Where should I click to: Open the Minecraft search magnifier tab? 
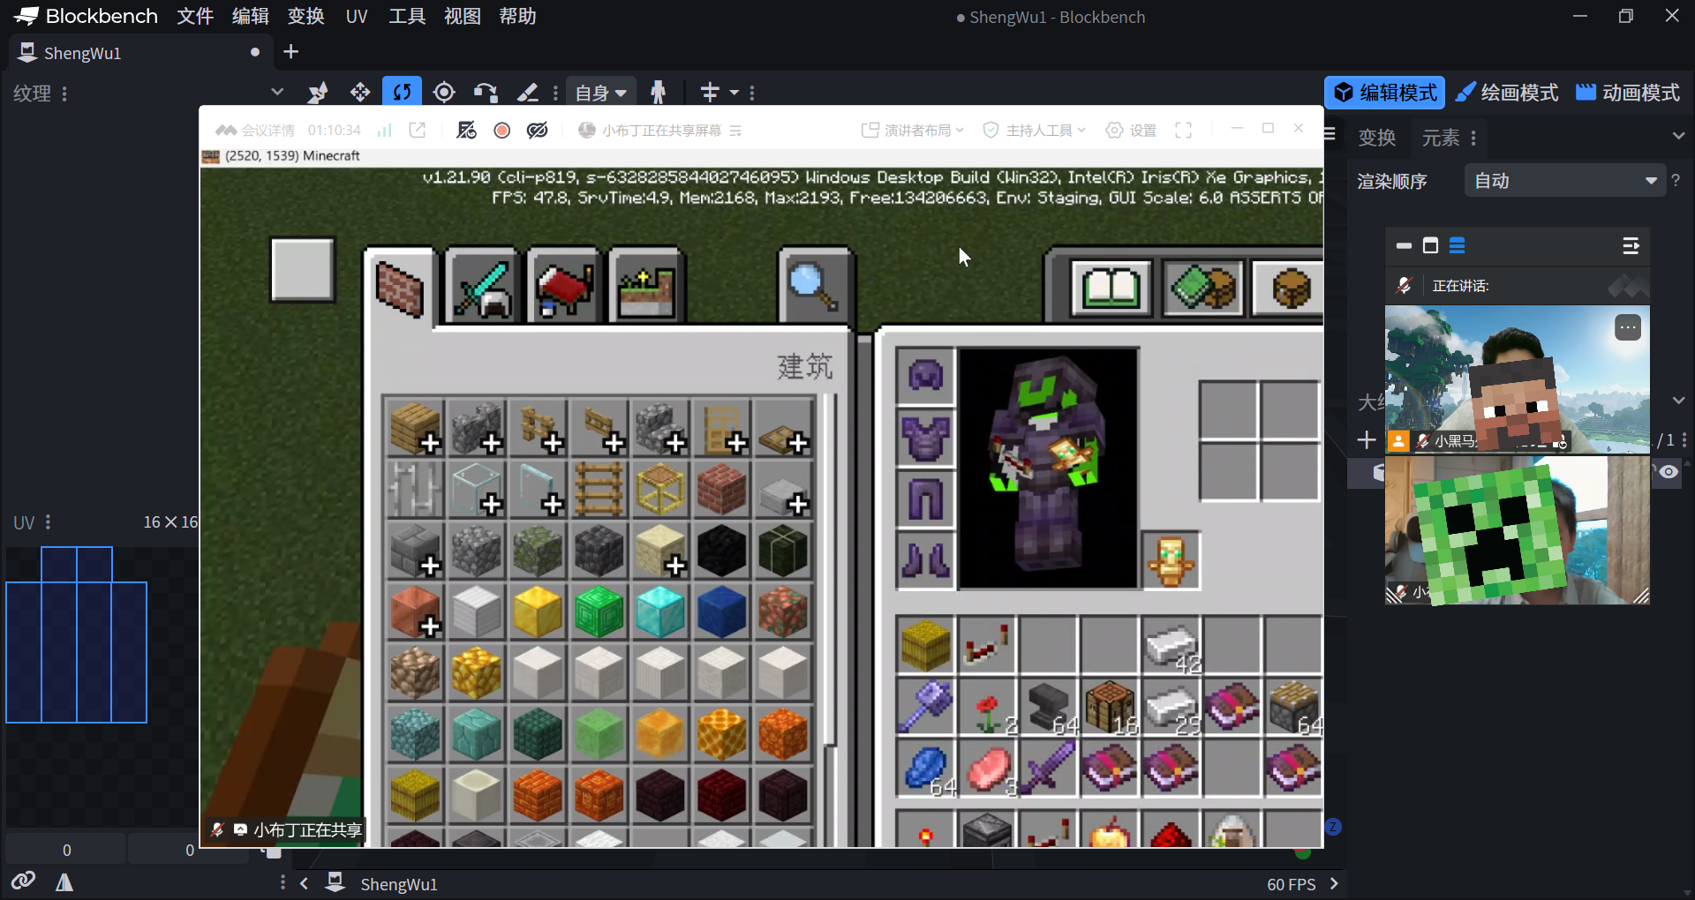tap(815, 288)
